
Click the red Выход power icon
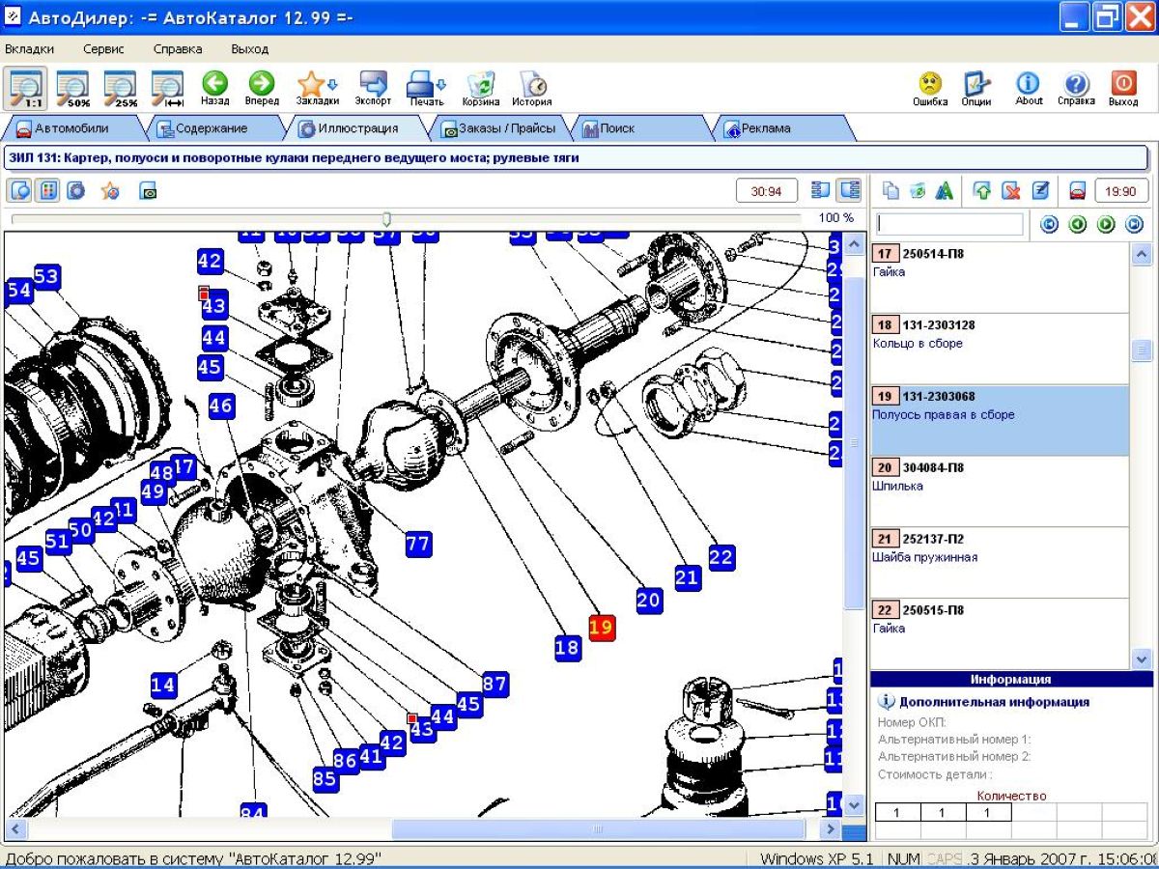[x=1123, y=87]
